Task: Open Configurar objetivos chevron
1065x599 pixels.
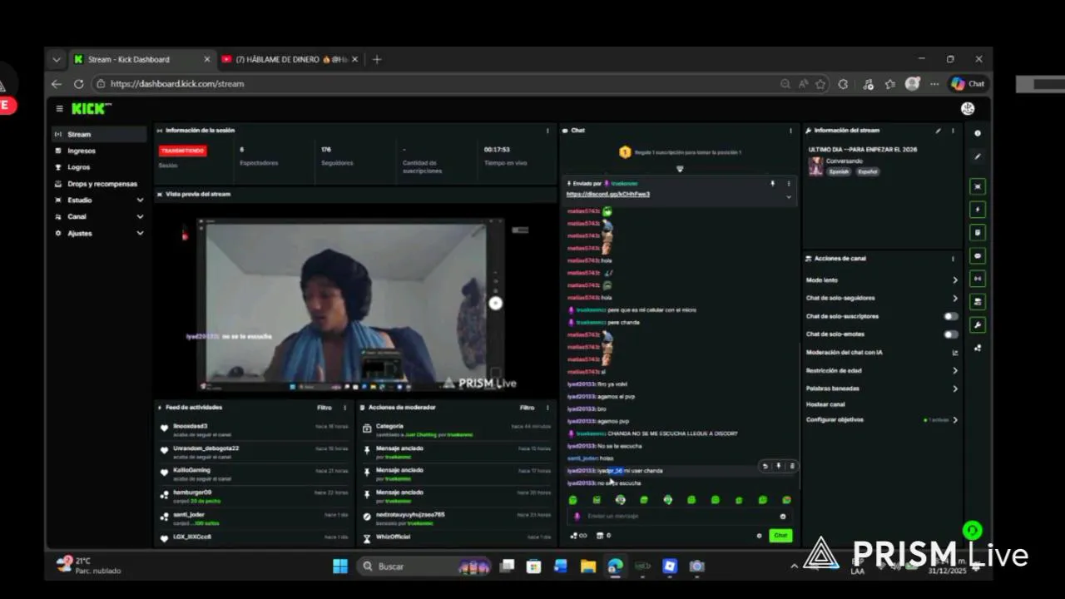Action: [x=955, y=420]
